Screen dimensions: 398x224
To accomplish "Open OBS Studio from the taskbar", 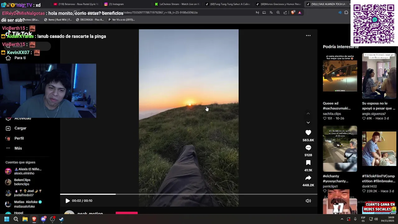I will (52, 219).
